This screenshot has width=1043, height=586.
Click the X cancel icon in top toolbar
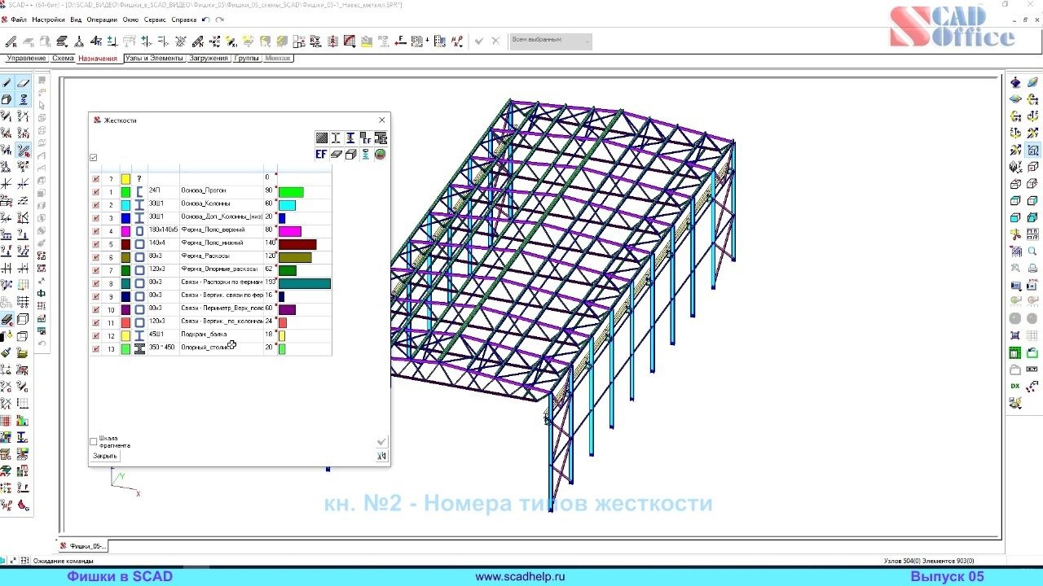495,41
